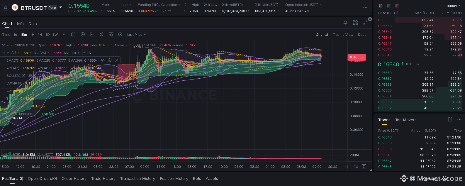Viewport: 465px width, 186px height.
Task: Open the chart display settings list icon
Action: (111, 35)
